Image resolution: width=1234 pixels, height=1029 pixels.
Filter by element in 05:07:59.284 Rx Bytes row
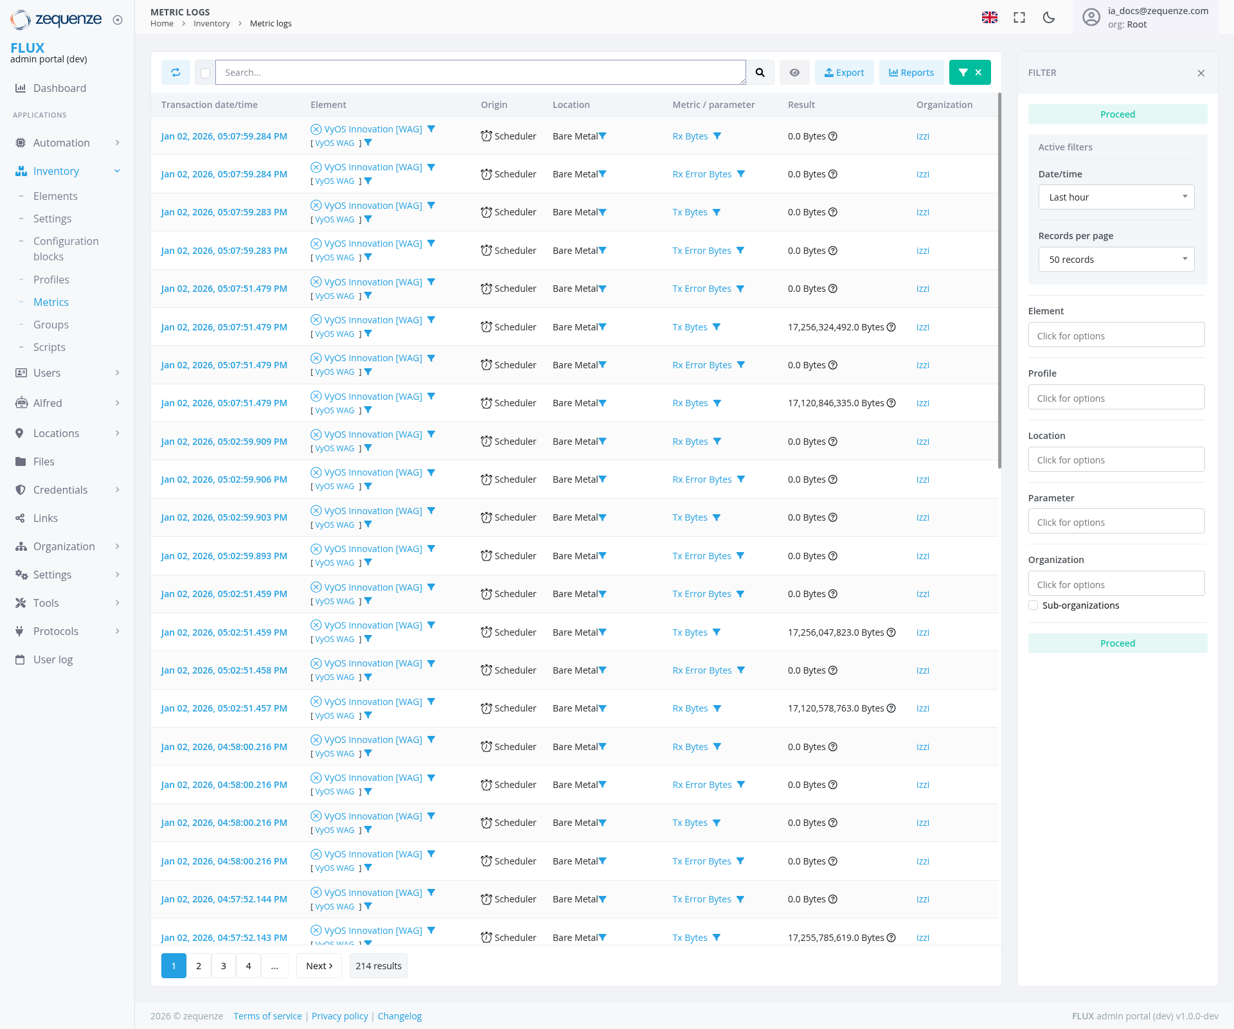(x=431, y=129)
